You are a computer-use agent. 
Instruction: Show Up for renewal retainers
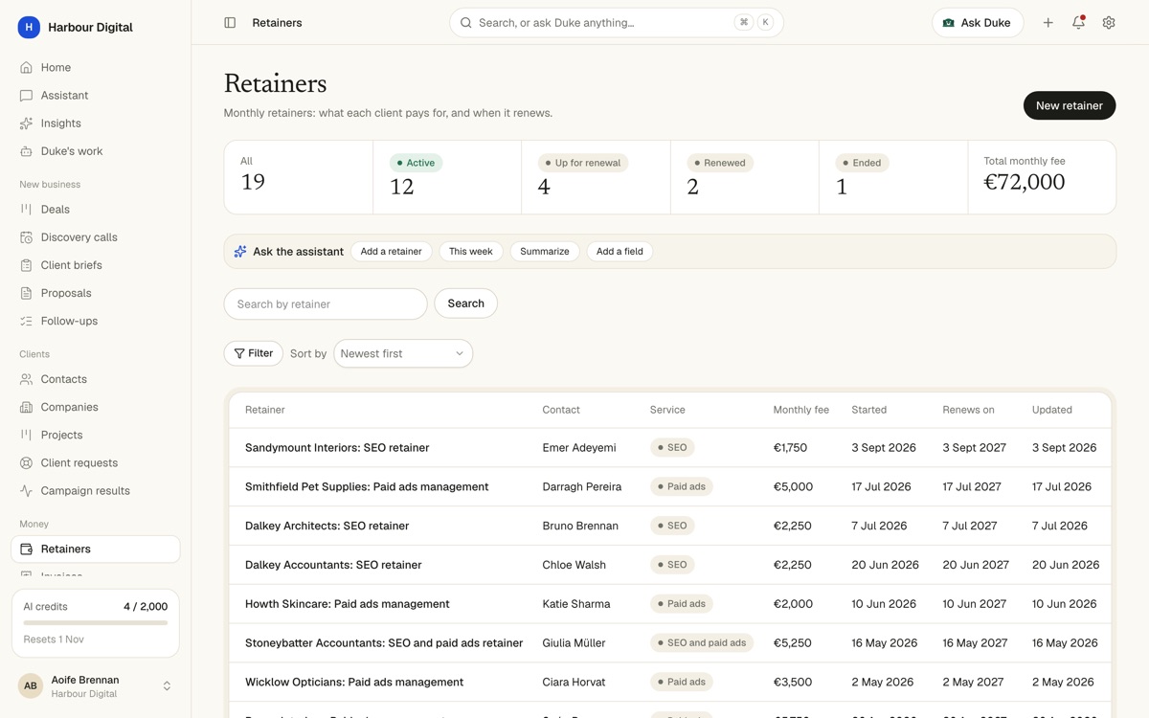tap(596, 177)
